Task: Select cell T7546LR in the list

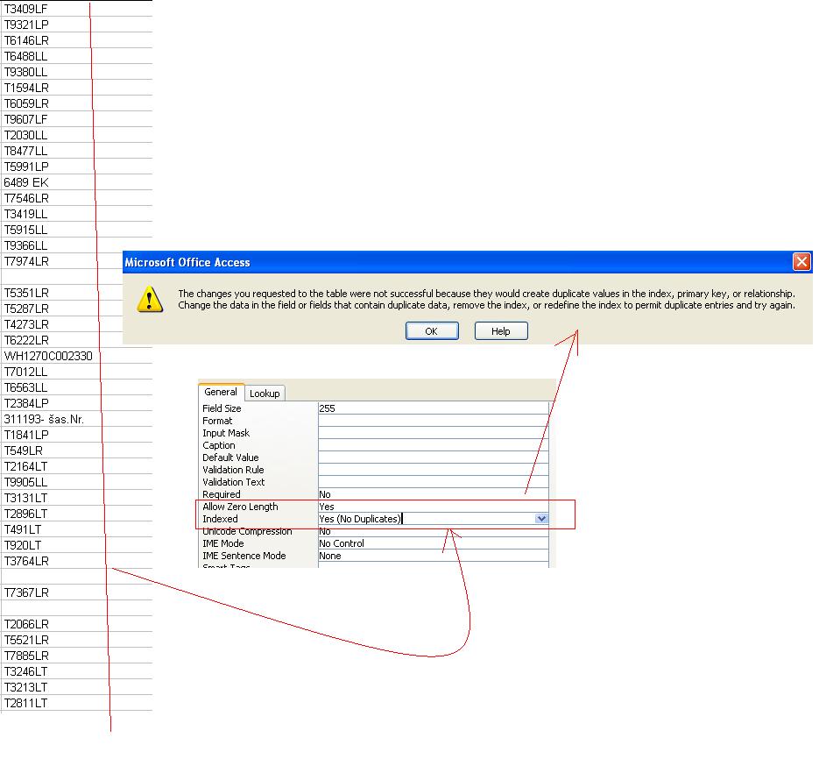Action: coord(77,198)
